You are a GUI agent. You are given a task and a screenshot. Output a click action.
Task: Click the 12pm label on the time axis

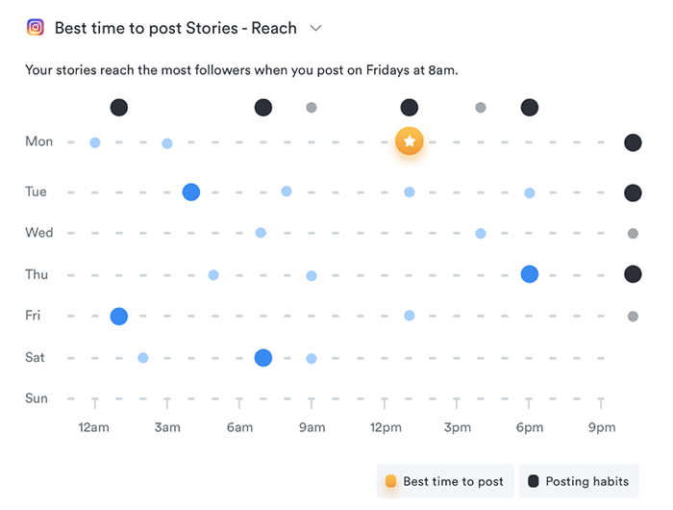(386, 427)
